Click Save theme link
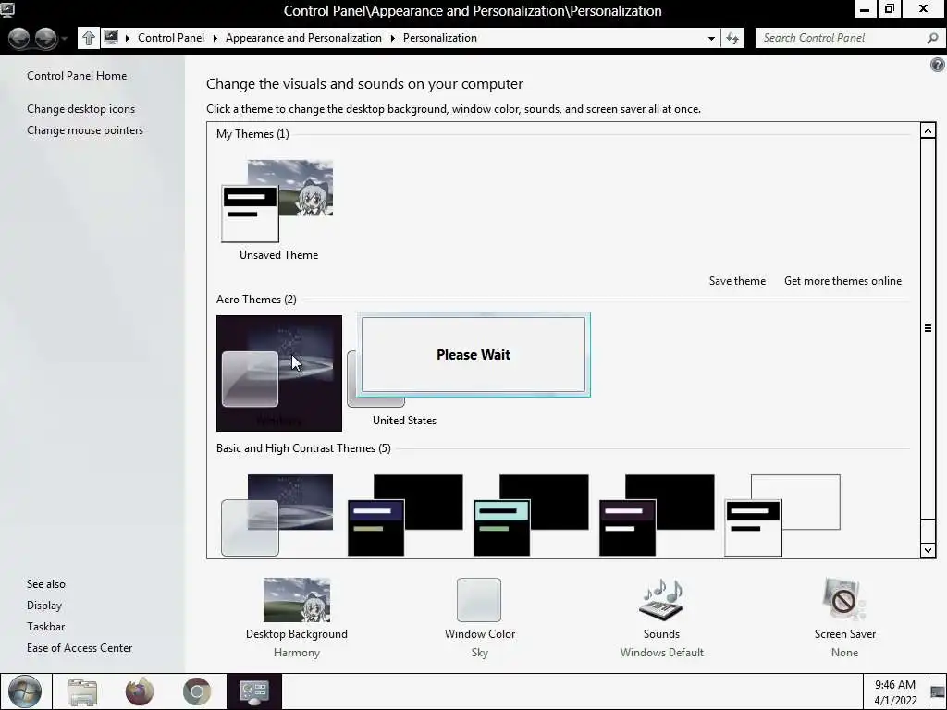The width and height of the screenshot is (947, 710). (x=737, y=281)
